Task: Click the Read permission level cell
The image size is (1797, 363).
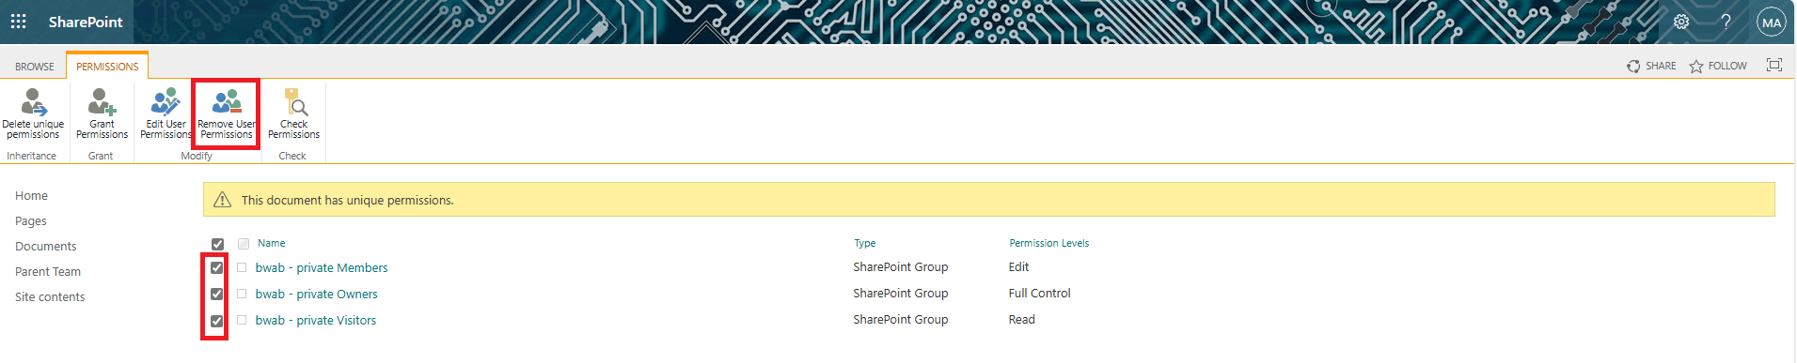Action: pyautogui.click(x=1022, y=319)
